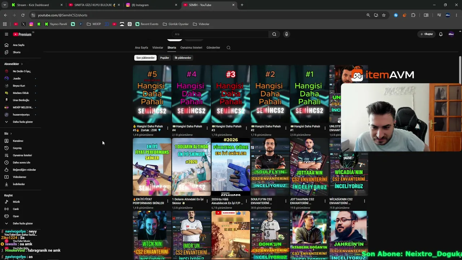This screenshot has height=260, width=462.
Task: Close the Instagram browser tab
Action: click(176, 5)
